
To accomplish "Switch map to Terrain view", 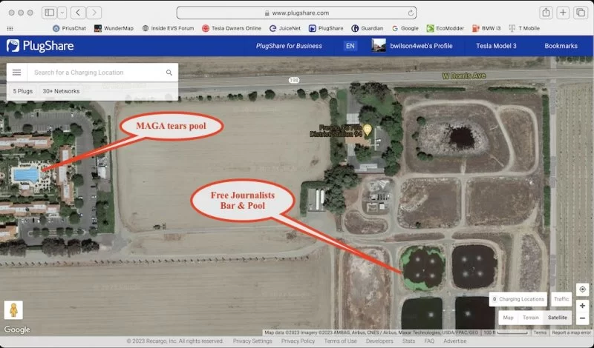I will click(x=530, y=318).
